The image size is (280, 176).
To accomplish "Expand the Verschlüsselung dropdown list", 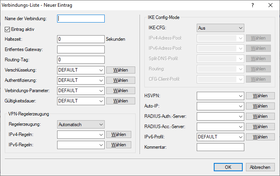I will click(x=81, y=70).
